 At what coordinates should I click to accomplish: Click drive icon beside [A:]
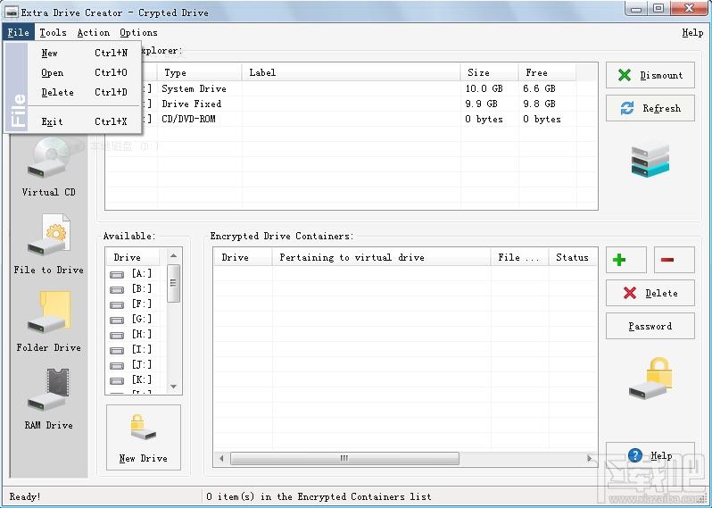(117, 275)
